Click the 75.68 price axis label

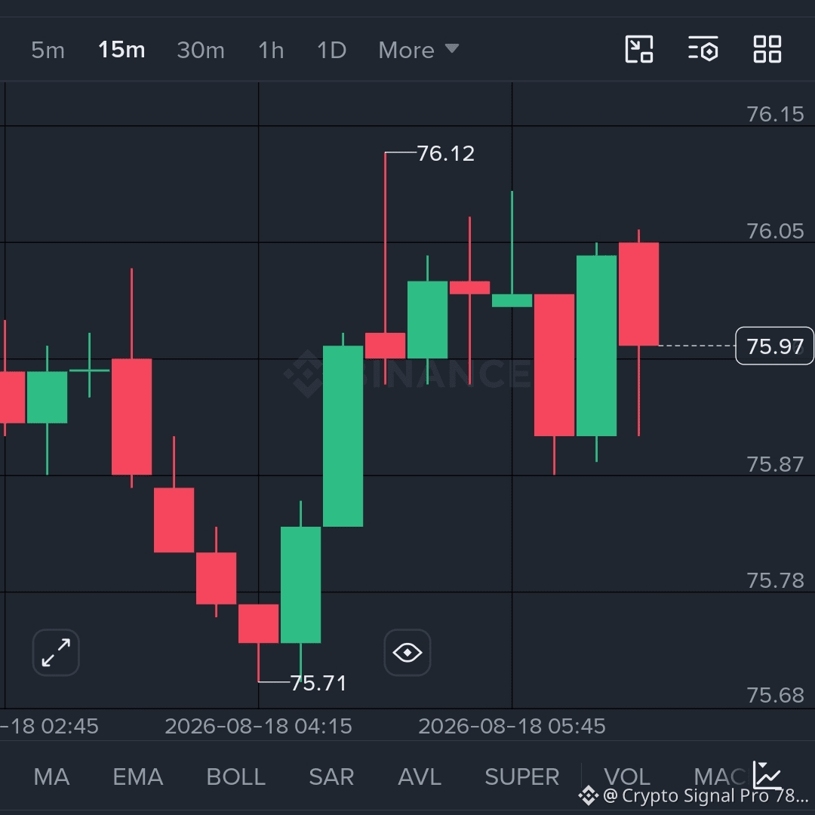click(775, 696)
